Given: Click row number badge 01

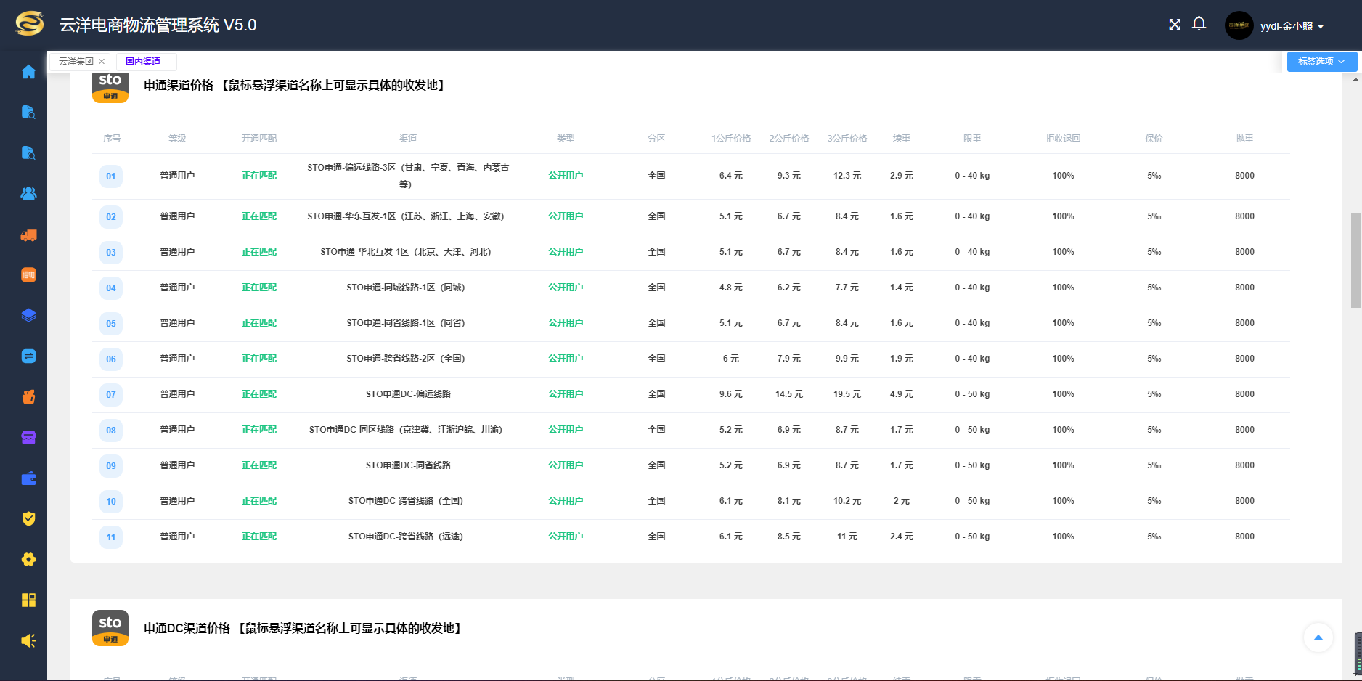Looking at the screenshot, I should coord(111,176).
